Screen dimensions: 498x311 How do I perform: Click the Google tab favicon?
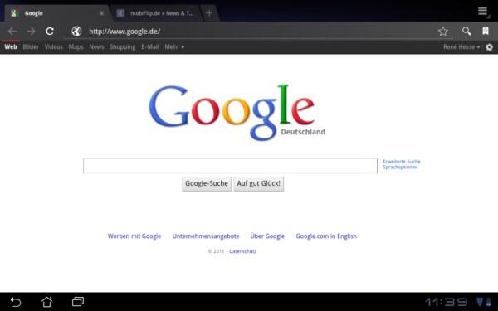(x=14, y=13)
